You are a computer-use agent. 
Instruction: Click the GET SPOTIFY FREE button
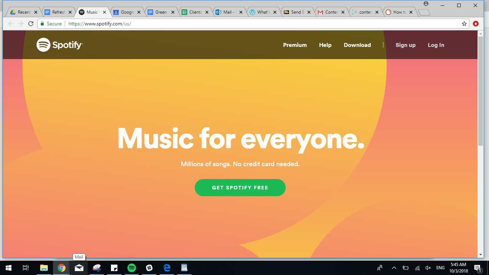(240, 188)
